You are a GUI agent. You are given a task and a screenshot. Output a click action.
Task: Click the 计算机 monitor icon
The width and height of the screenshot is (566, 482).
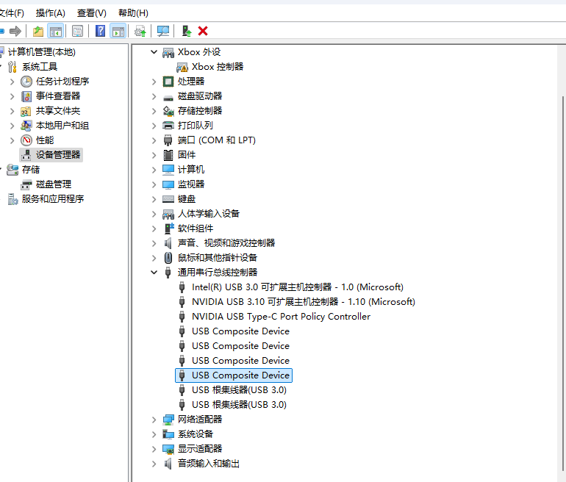tap(168, 170)
